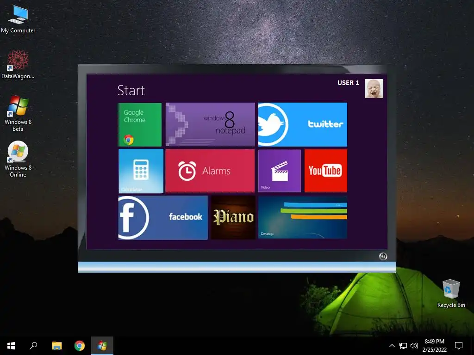Open the Video tile
This screenshot has height=355, width=474.
click(x=279, y=171)
